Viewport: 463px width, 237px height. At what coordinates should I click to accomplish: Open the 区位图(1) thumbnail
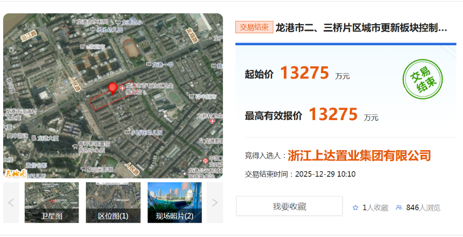pyautogui.click(x=113, y=203)
